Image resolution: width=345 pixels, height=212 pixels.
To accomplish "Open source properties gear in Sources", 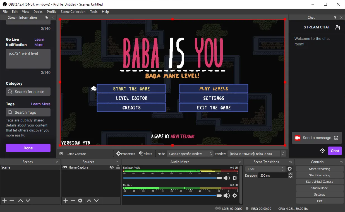I will pyautogui.click(x=80, y=201).
